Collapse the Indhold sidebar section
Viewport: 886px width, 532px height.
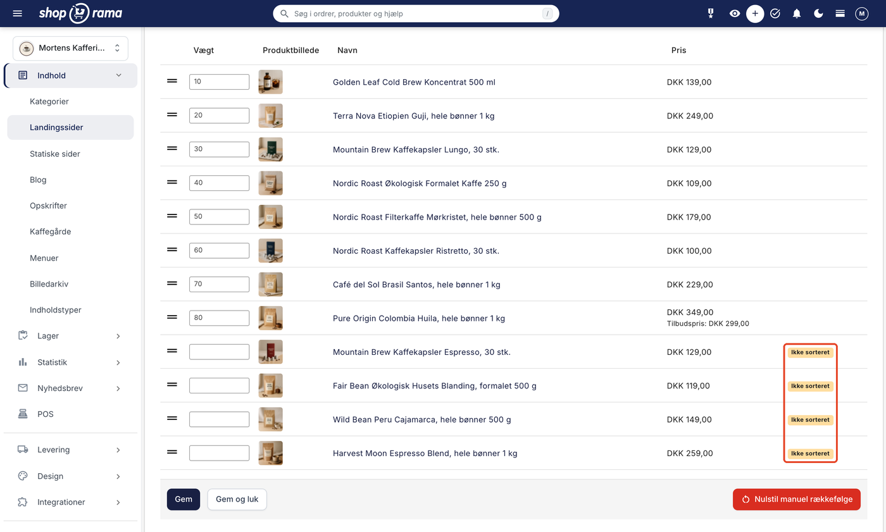click(70, 75)
